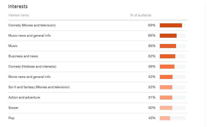The image size is (214, 127).
Task: Select the Action and adventure interest
Action: (24, 97)
